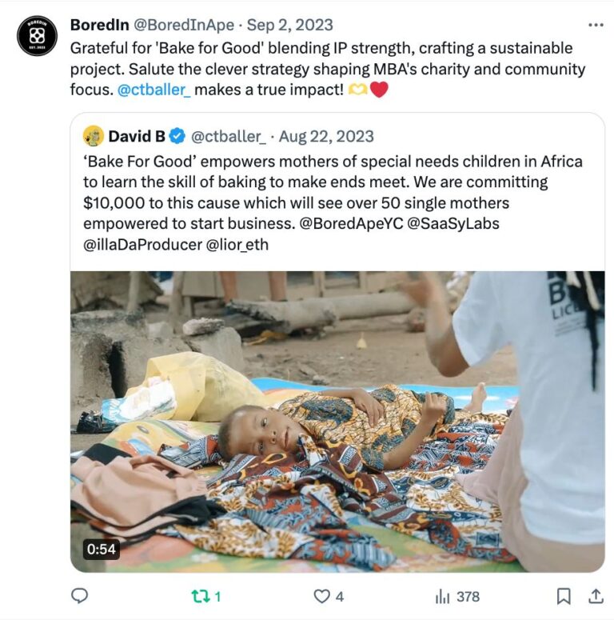Open the BoredIn display name link
Screen dimensions: 614x620
click(x=99, y=25)
